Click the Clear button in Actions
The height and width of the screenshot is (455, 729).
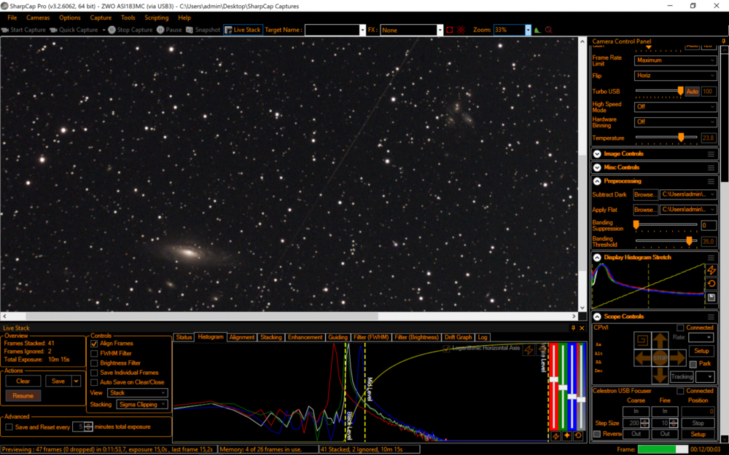point(23,381)
